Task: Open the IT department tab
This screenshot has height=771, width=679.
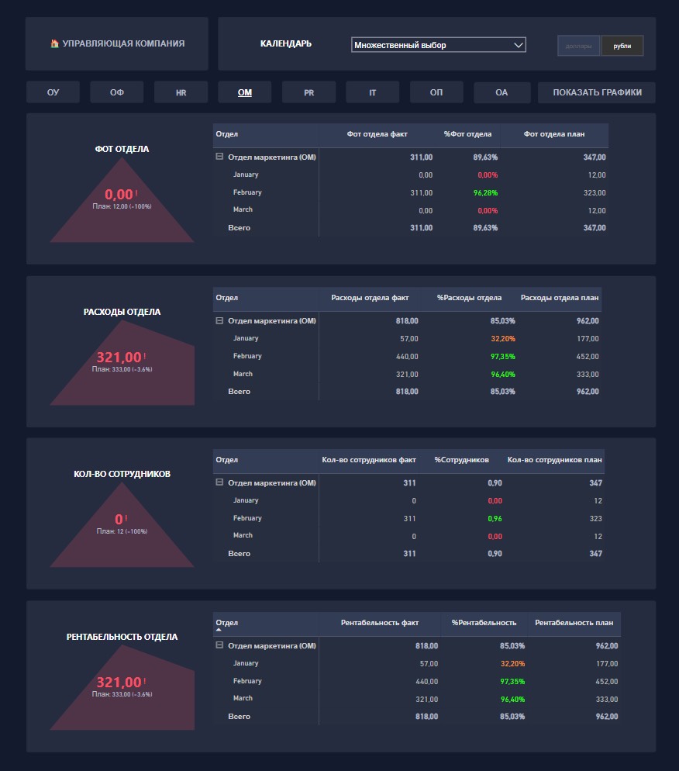Action: (373, 92)
